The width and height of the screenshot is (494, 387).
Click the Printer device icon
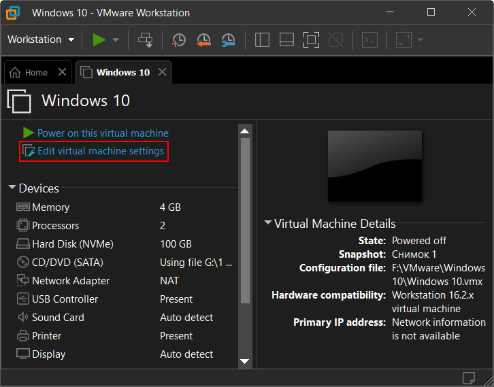pyautogui.click(x=22, y=336)
